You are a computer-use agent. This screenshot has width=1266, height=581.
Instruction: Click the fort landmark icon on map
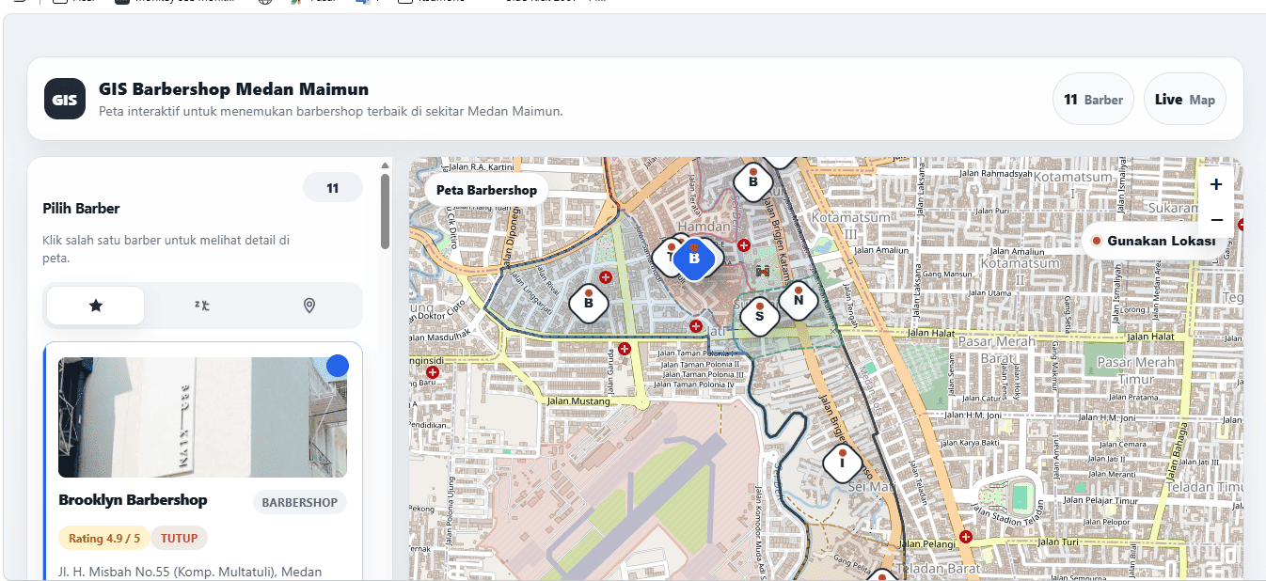pos(763,271)
